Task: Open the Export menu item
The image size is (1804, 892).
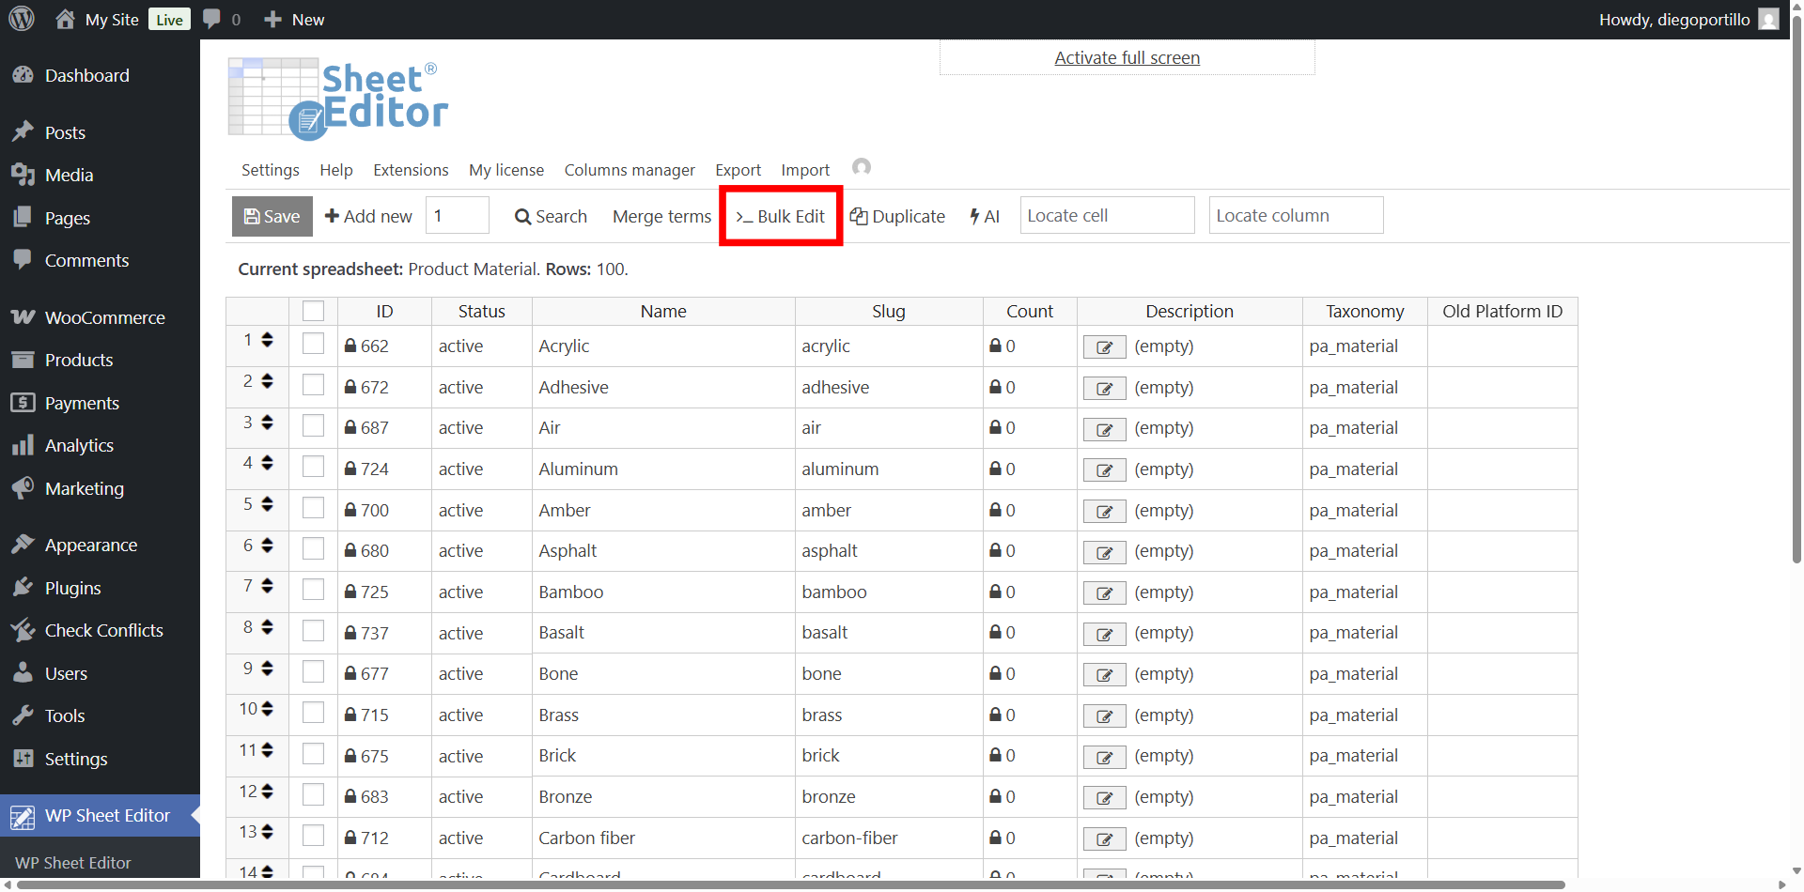Action: click(738, 170)
